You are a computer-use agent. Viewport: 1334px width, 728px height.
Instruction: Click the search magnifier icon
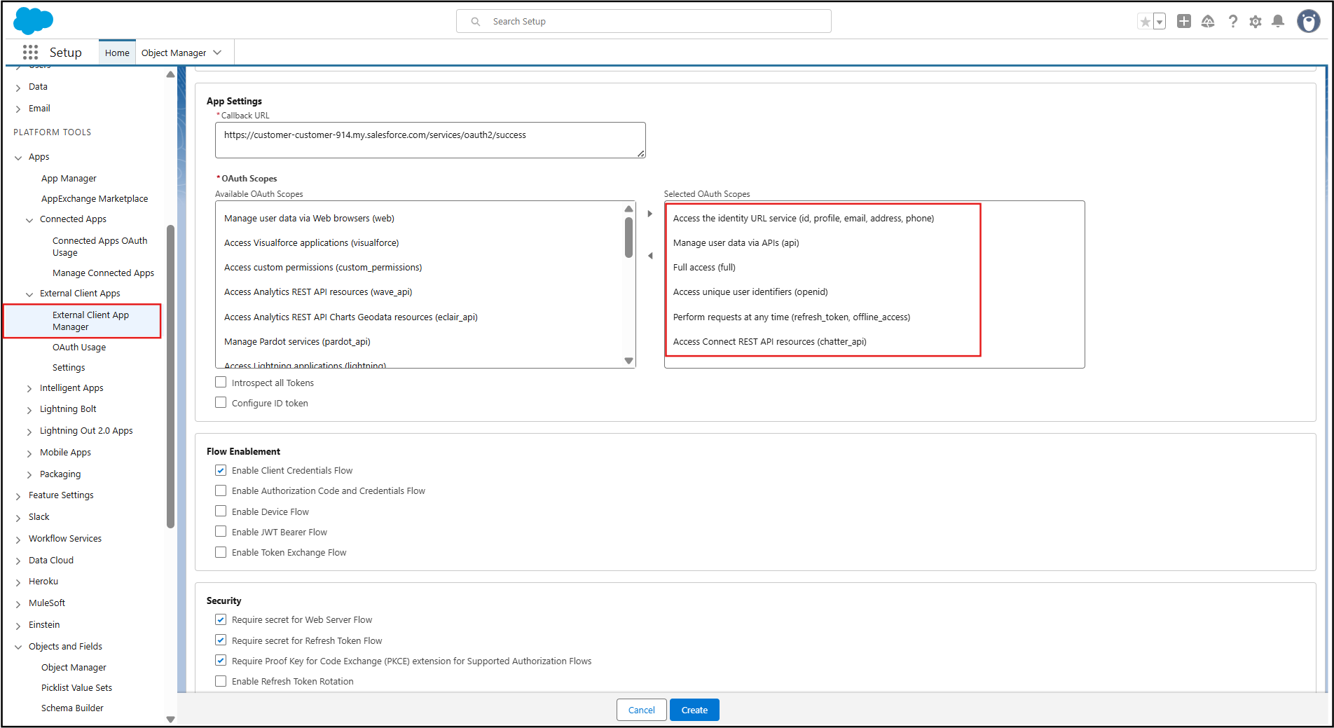click(476, 22)
